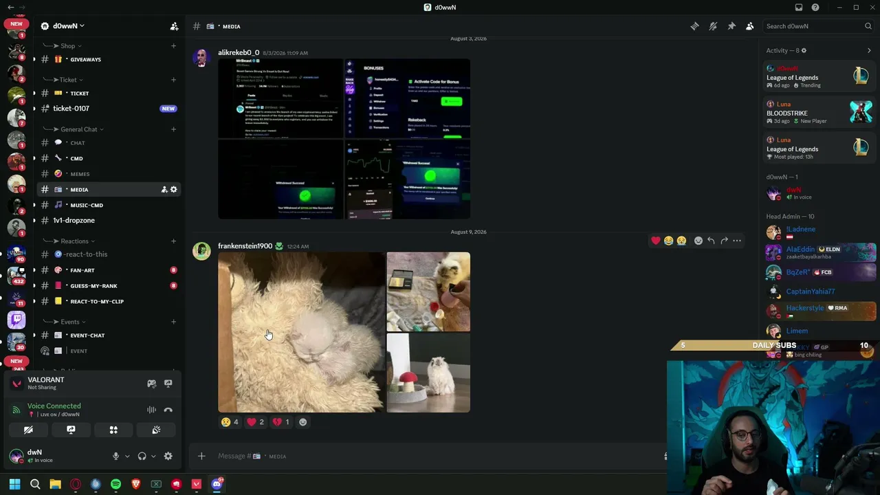Deafen with the headphones icon
Image resolution: width=880 pixels, height=495 pixels.
[142, 456]
